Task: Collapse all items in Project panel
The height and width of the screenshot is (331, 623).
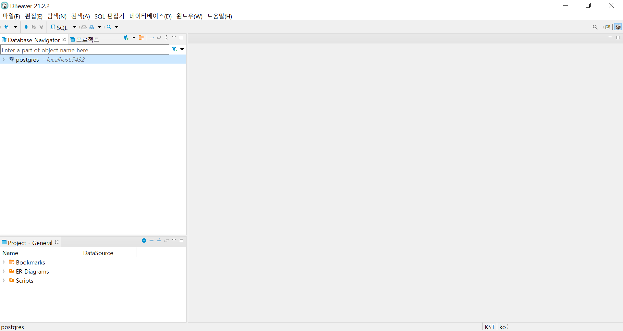Action: (152, 240)
